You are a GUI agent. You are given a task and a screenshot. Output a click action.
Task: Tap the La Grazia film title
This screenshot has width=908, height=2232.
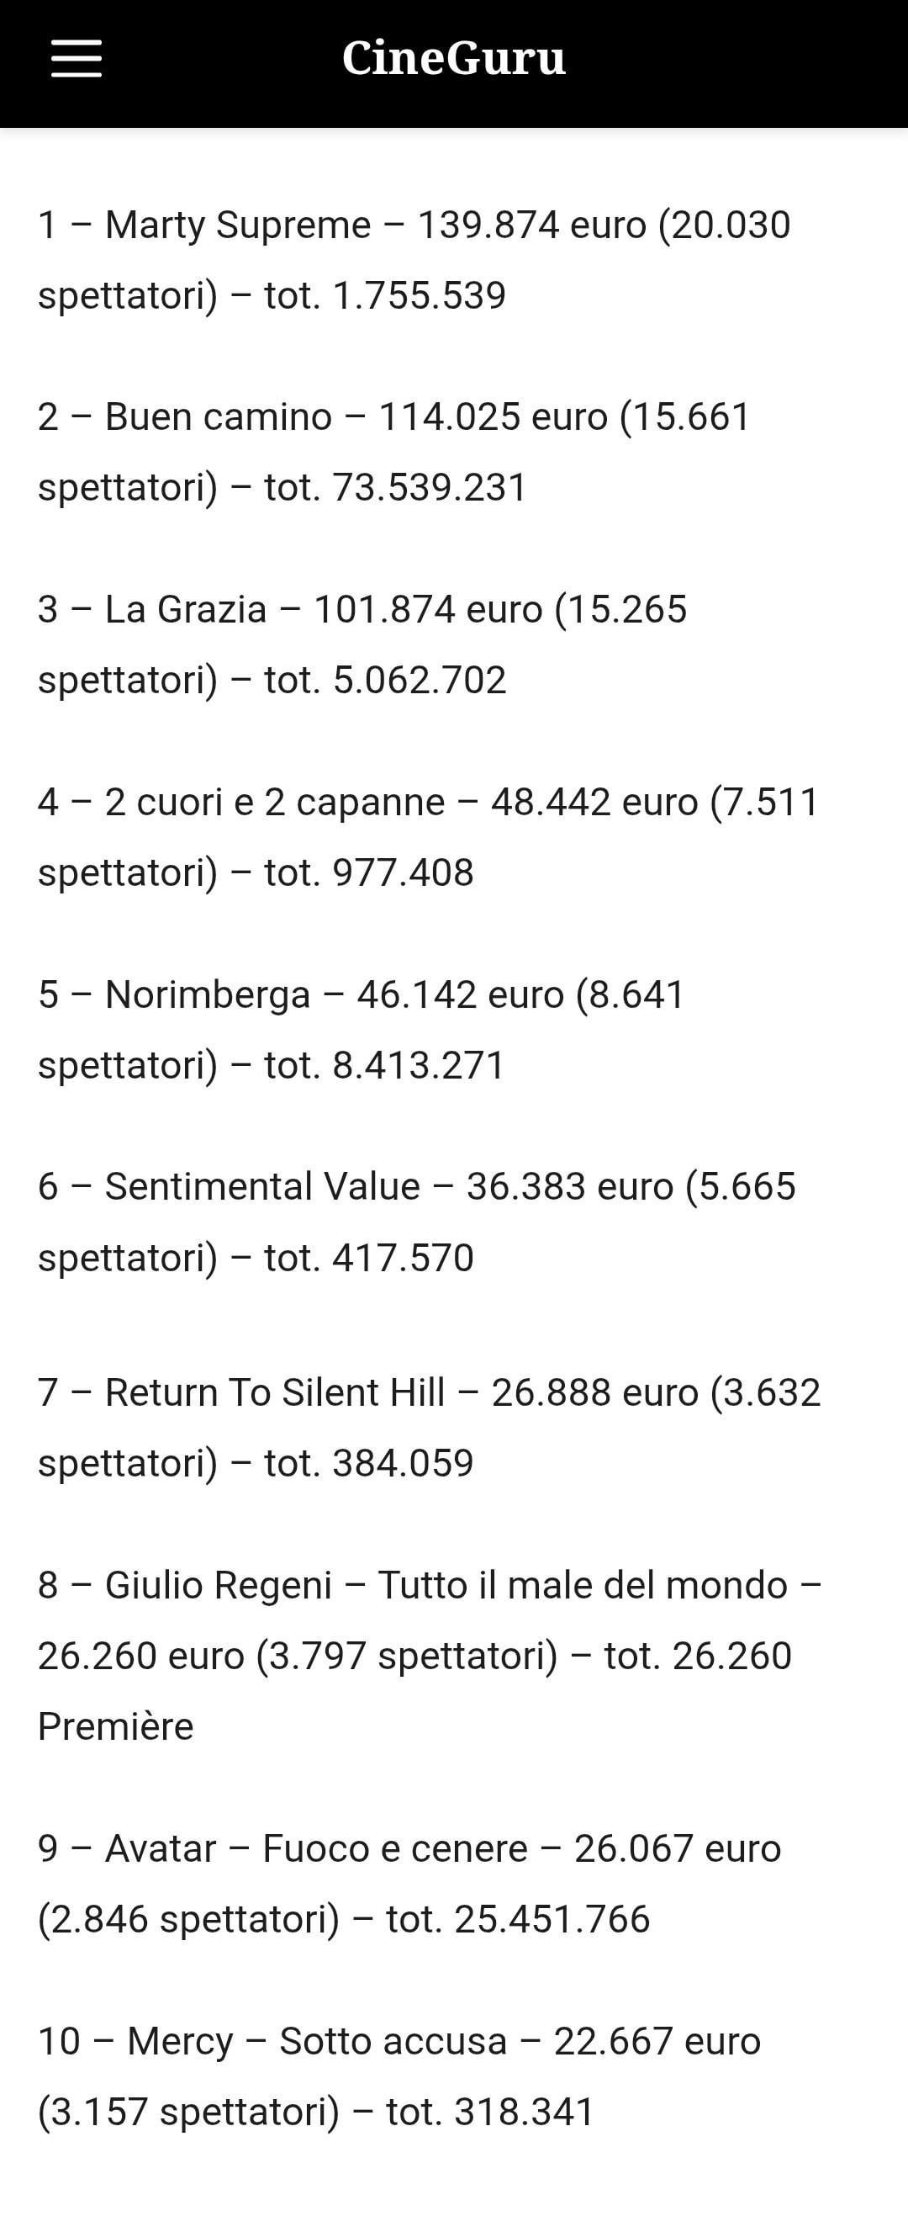[x=185, y=609]
